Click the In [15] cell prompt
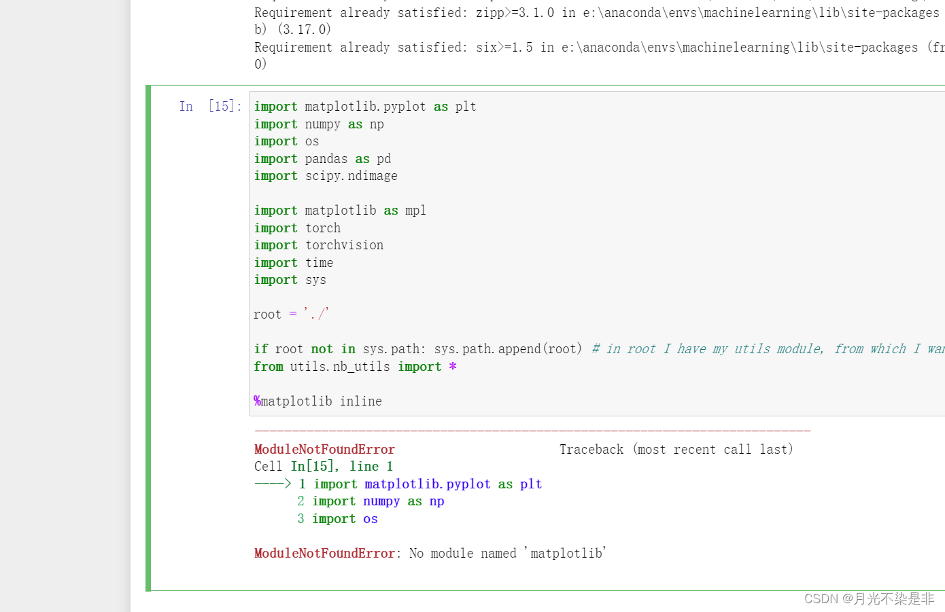945x612 pixels. pyautogui.click(x=210, y=106)
